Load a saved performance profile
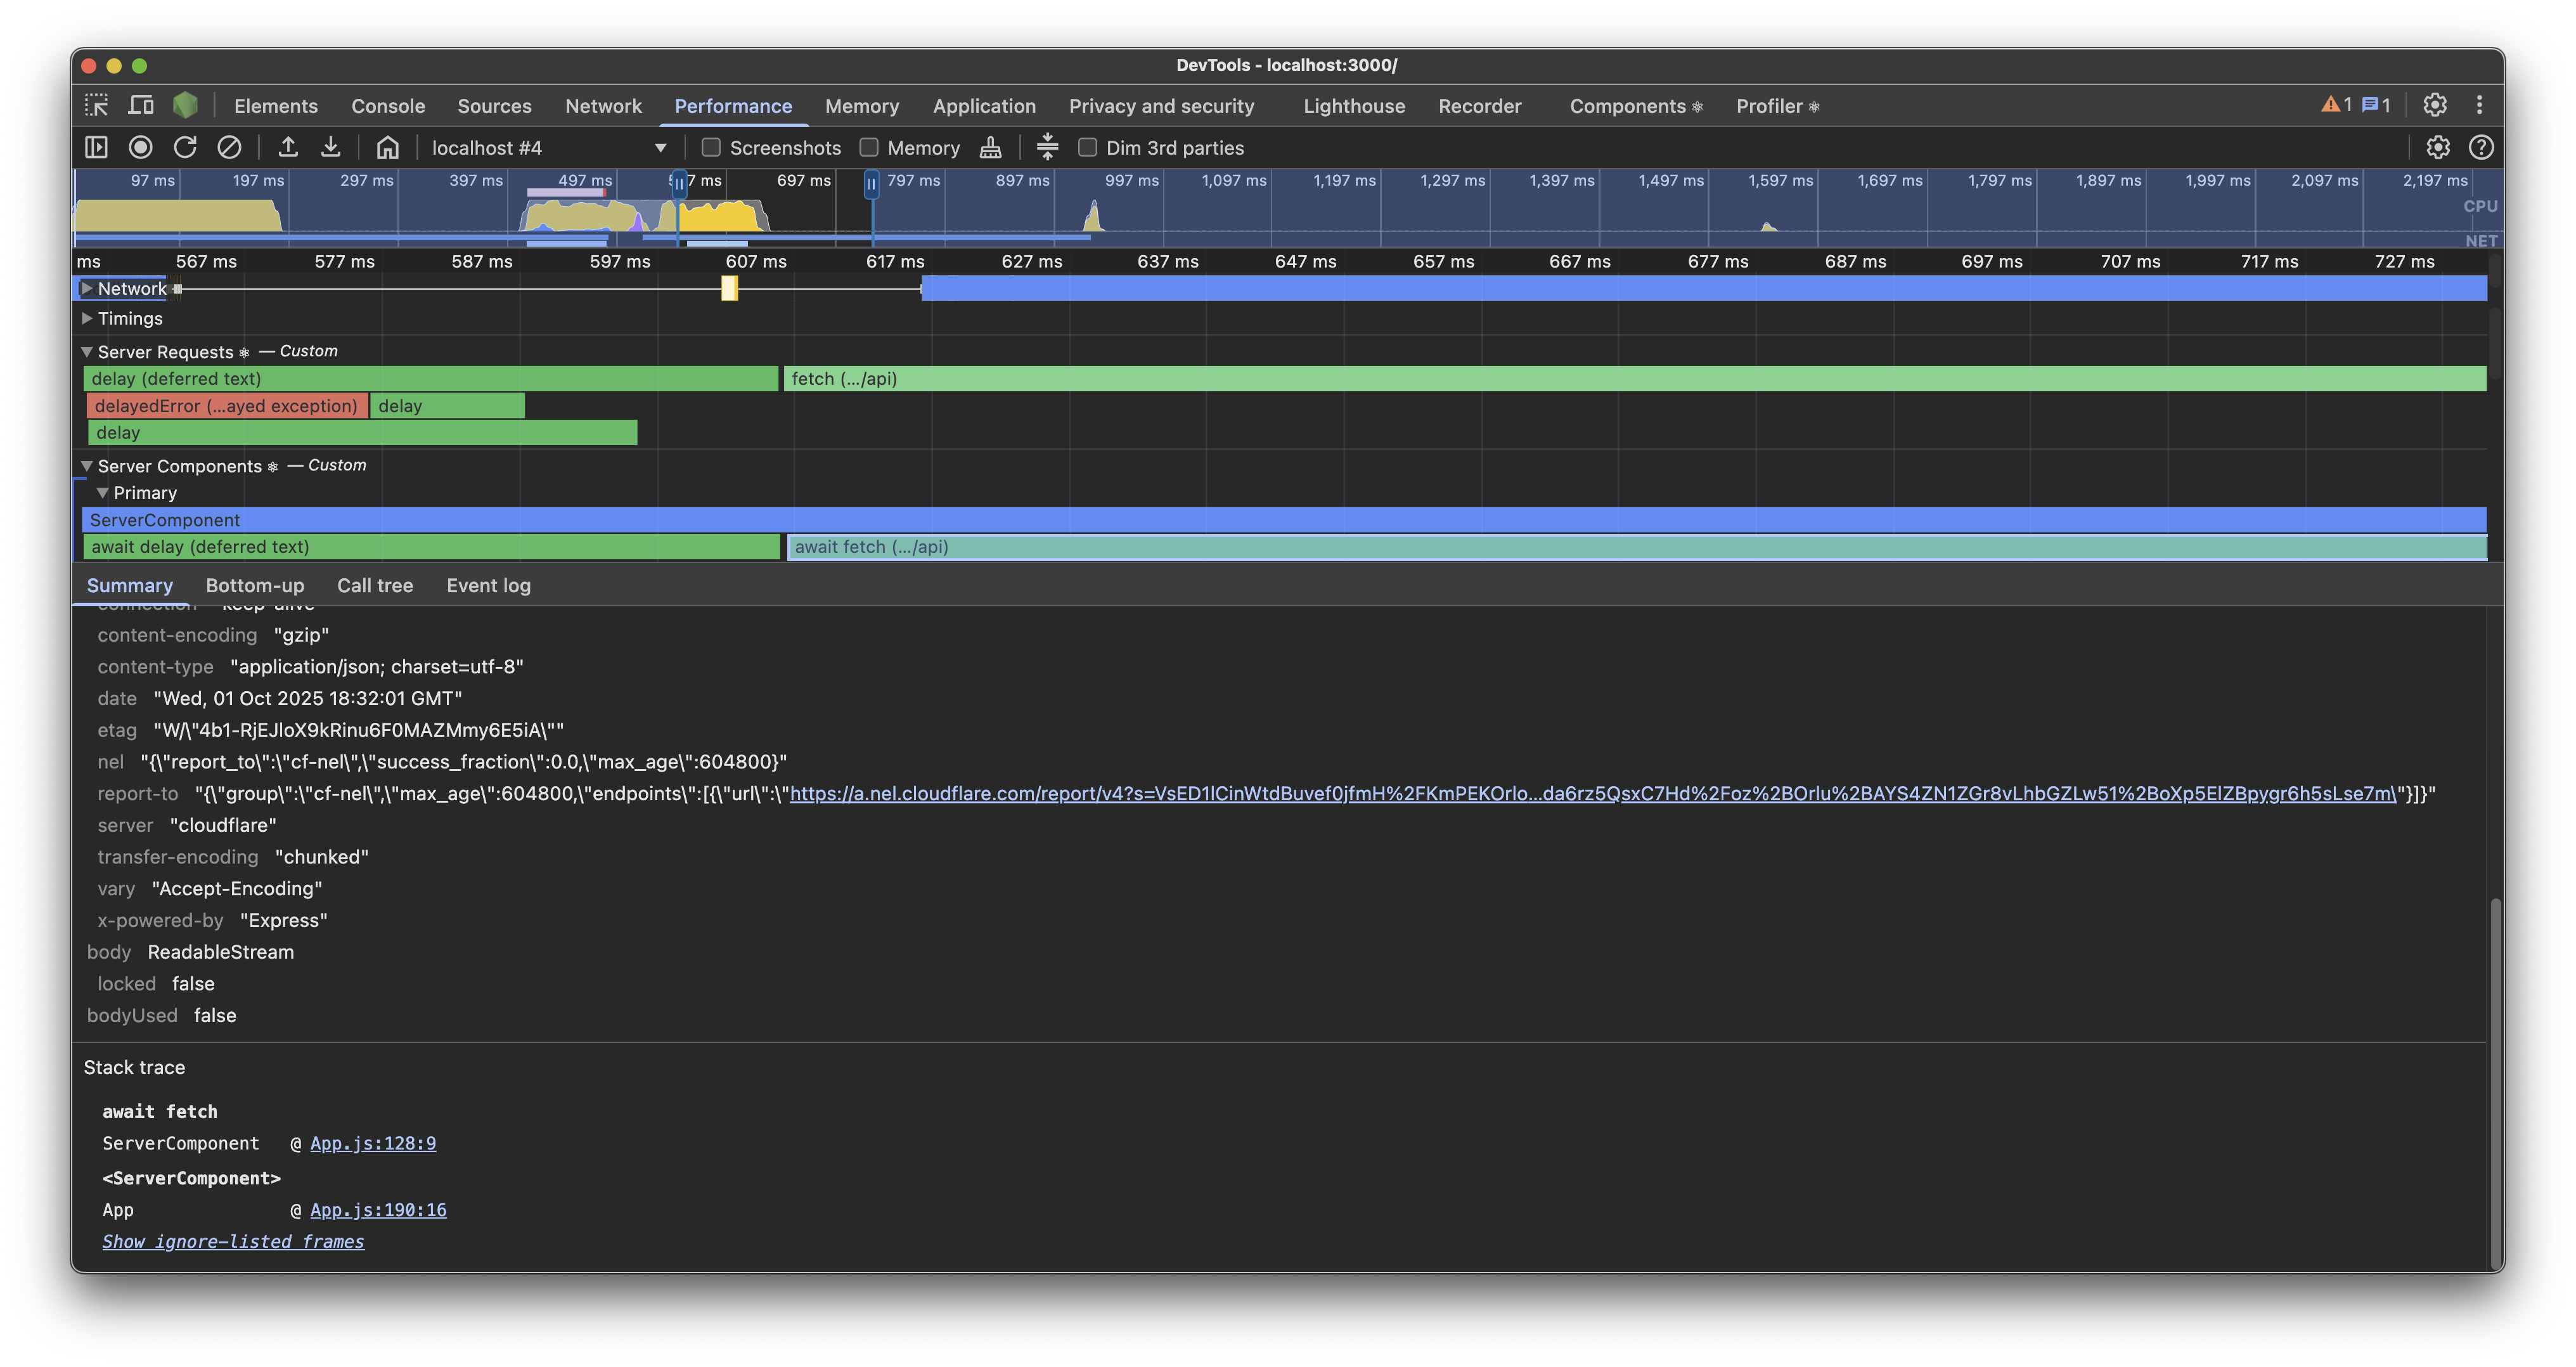Viewport: 2576px width, 1367px height. pyautogui.click(x=288, y=147)
